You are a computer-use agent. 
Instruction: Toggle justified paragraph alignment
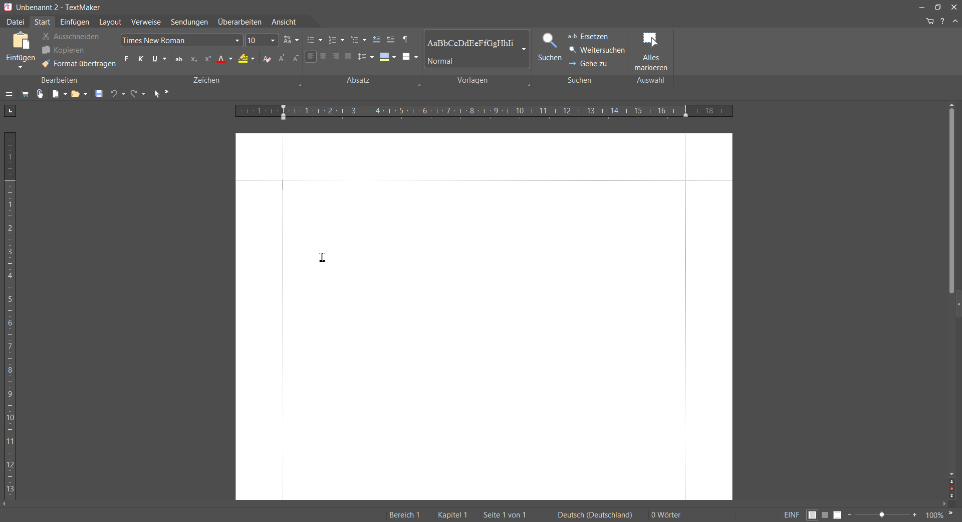348,57
